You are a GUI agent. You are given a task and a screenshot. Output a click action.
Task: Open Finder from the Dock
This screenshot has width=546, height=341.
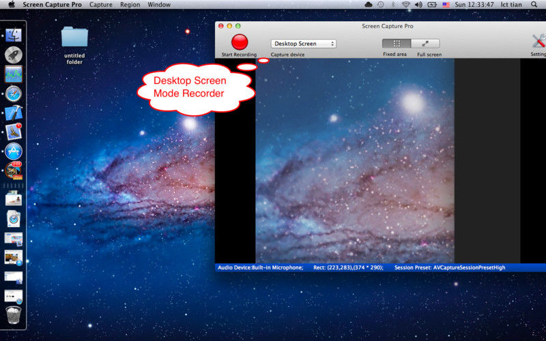[x=14, y=35]
